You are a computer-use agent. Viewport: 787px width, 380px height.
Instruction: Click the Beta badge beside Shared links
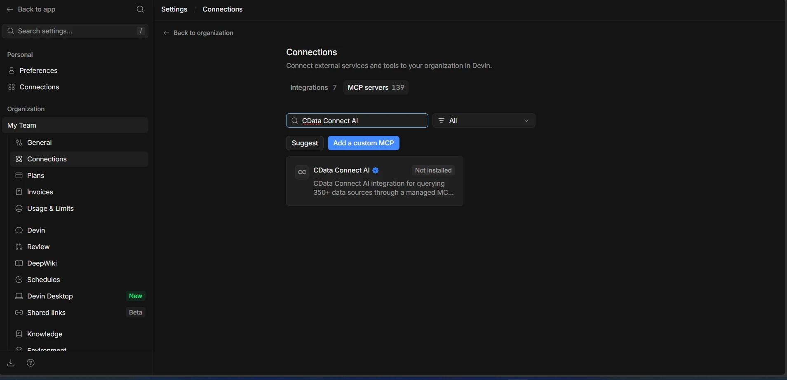[136, 312]
